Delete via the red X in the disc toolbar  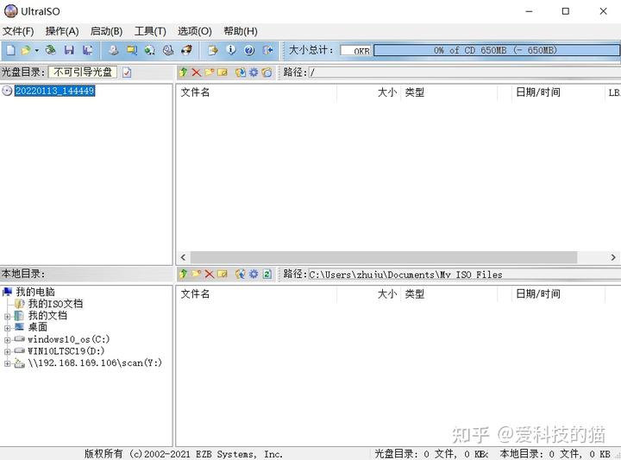(196, 72)
